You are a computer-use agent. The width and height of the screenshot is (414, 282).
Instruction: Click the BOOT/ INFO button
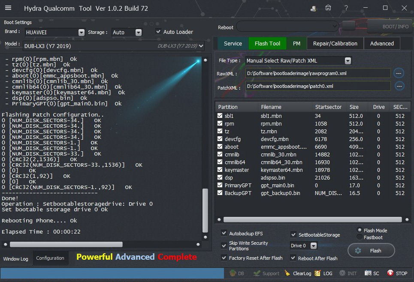click(390, 27)
